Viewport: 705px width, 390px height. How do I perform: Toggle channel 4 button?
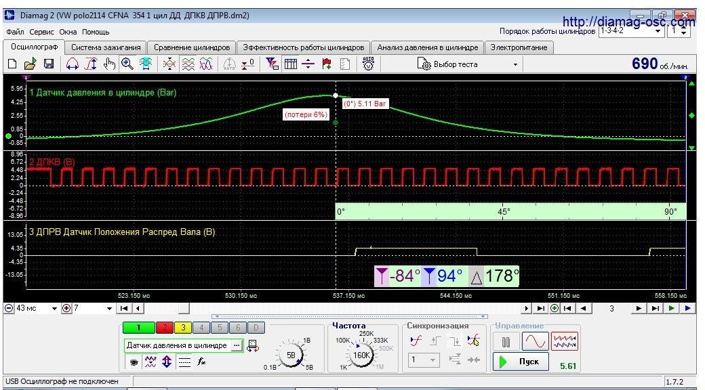click(201, 328)
